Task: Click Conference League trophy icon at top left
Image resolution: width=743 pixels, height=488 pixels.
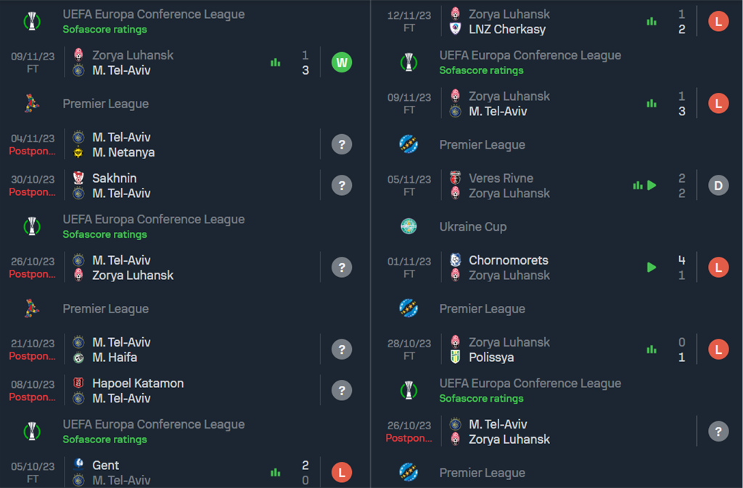Action: tap(32, 21)
